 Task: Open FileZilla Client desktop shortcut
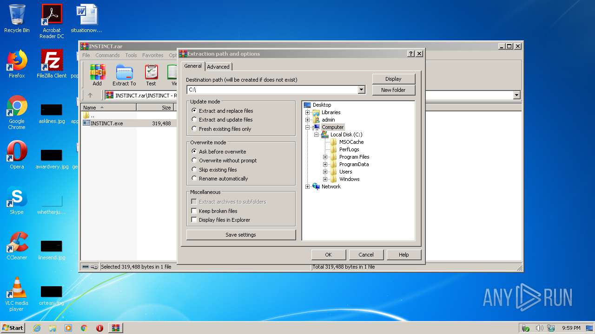pyautogui.click(x=52, y=64)
